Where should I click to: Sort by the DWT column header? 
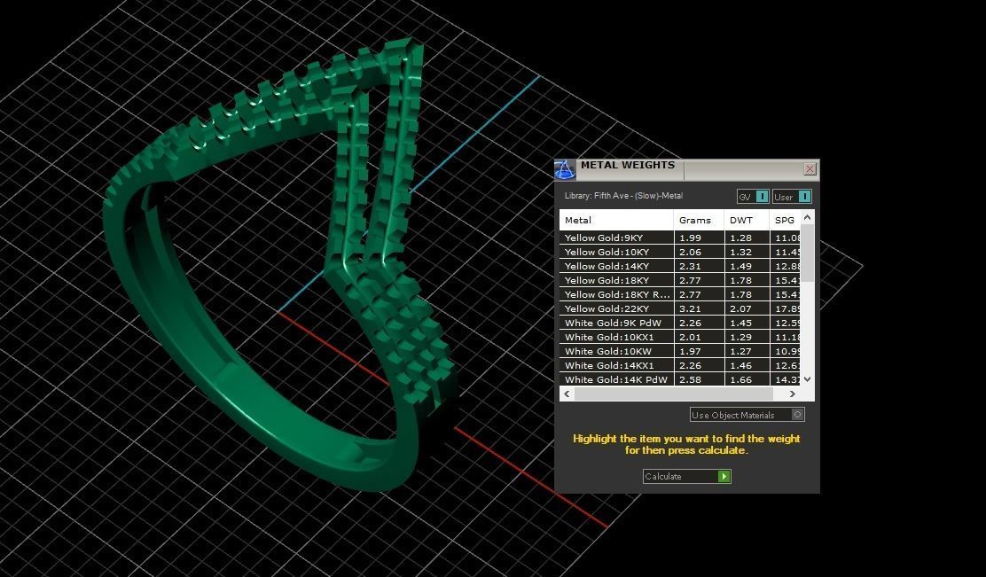747,220
